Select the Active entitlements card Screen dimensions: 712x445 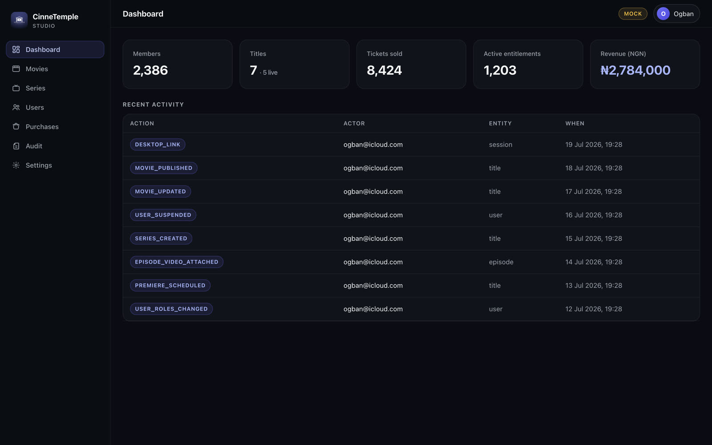(x=528, y=64)
